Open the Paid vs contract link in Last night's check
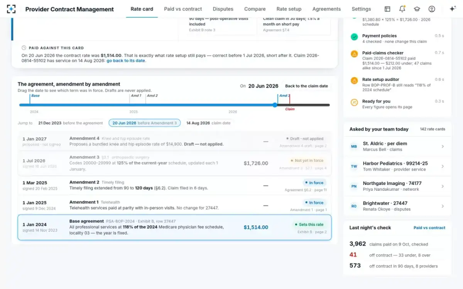 (429, 228)
